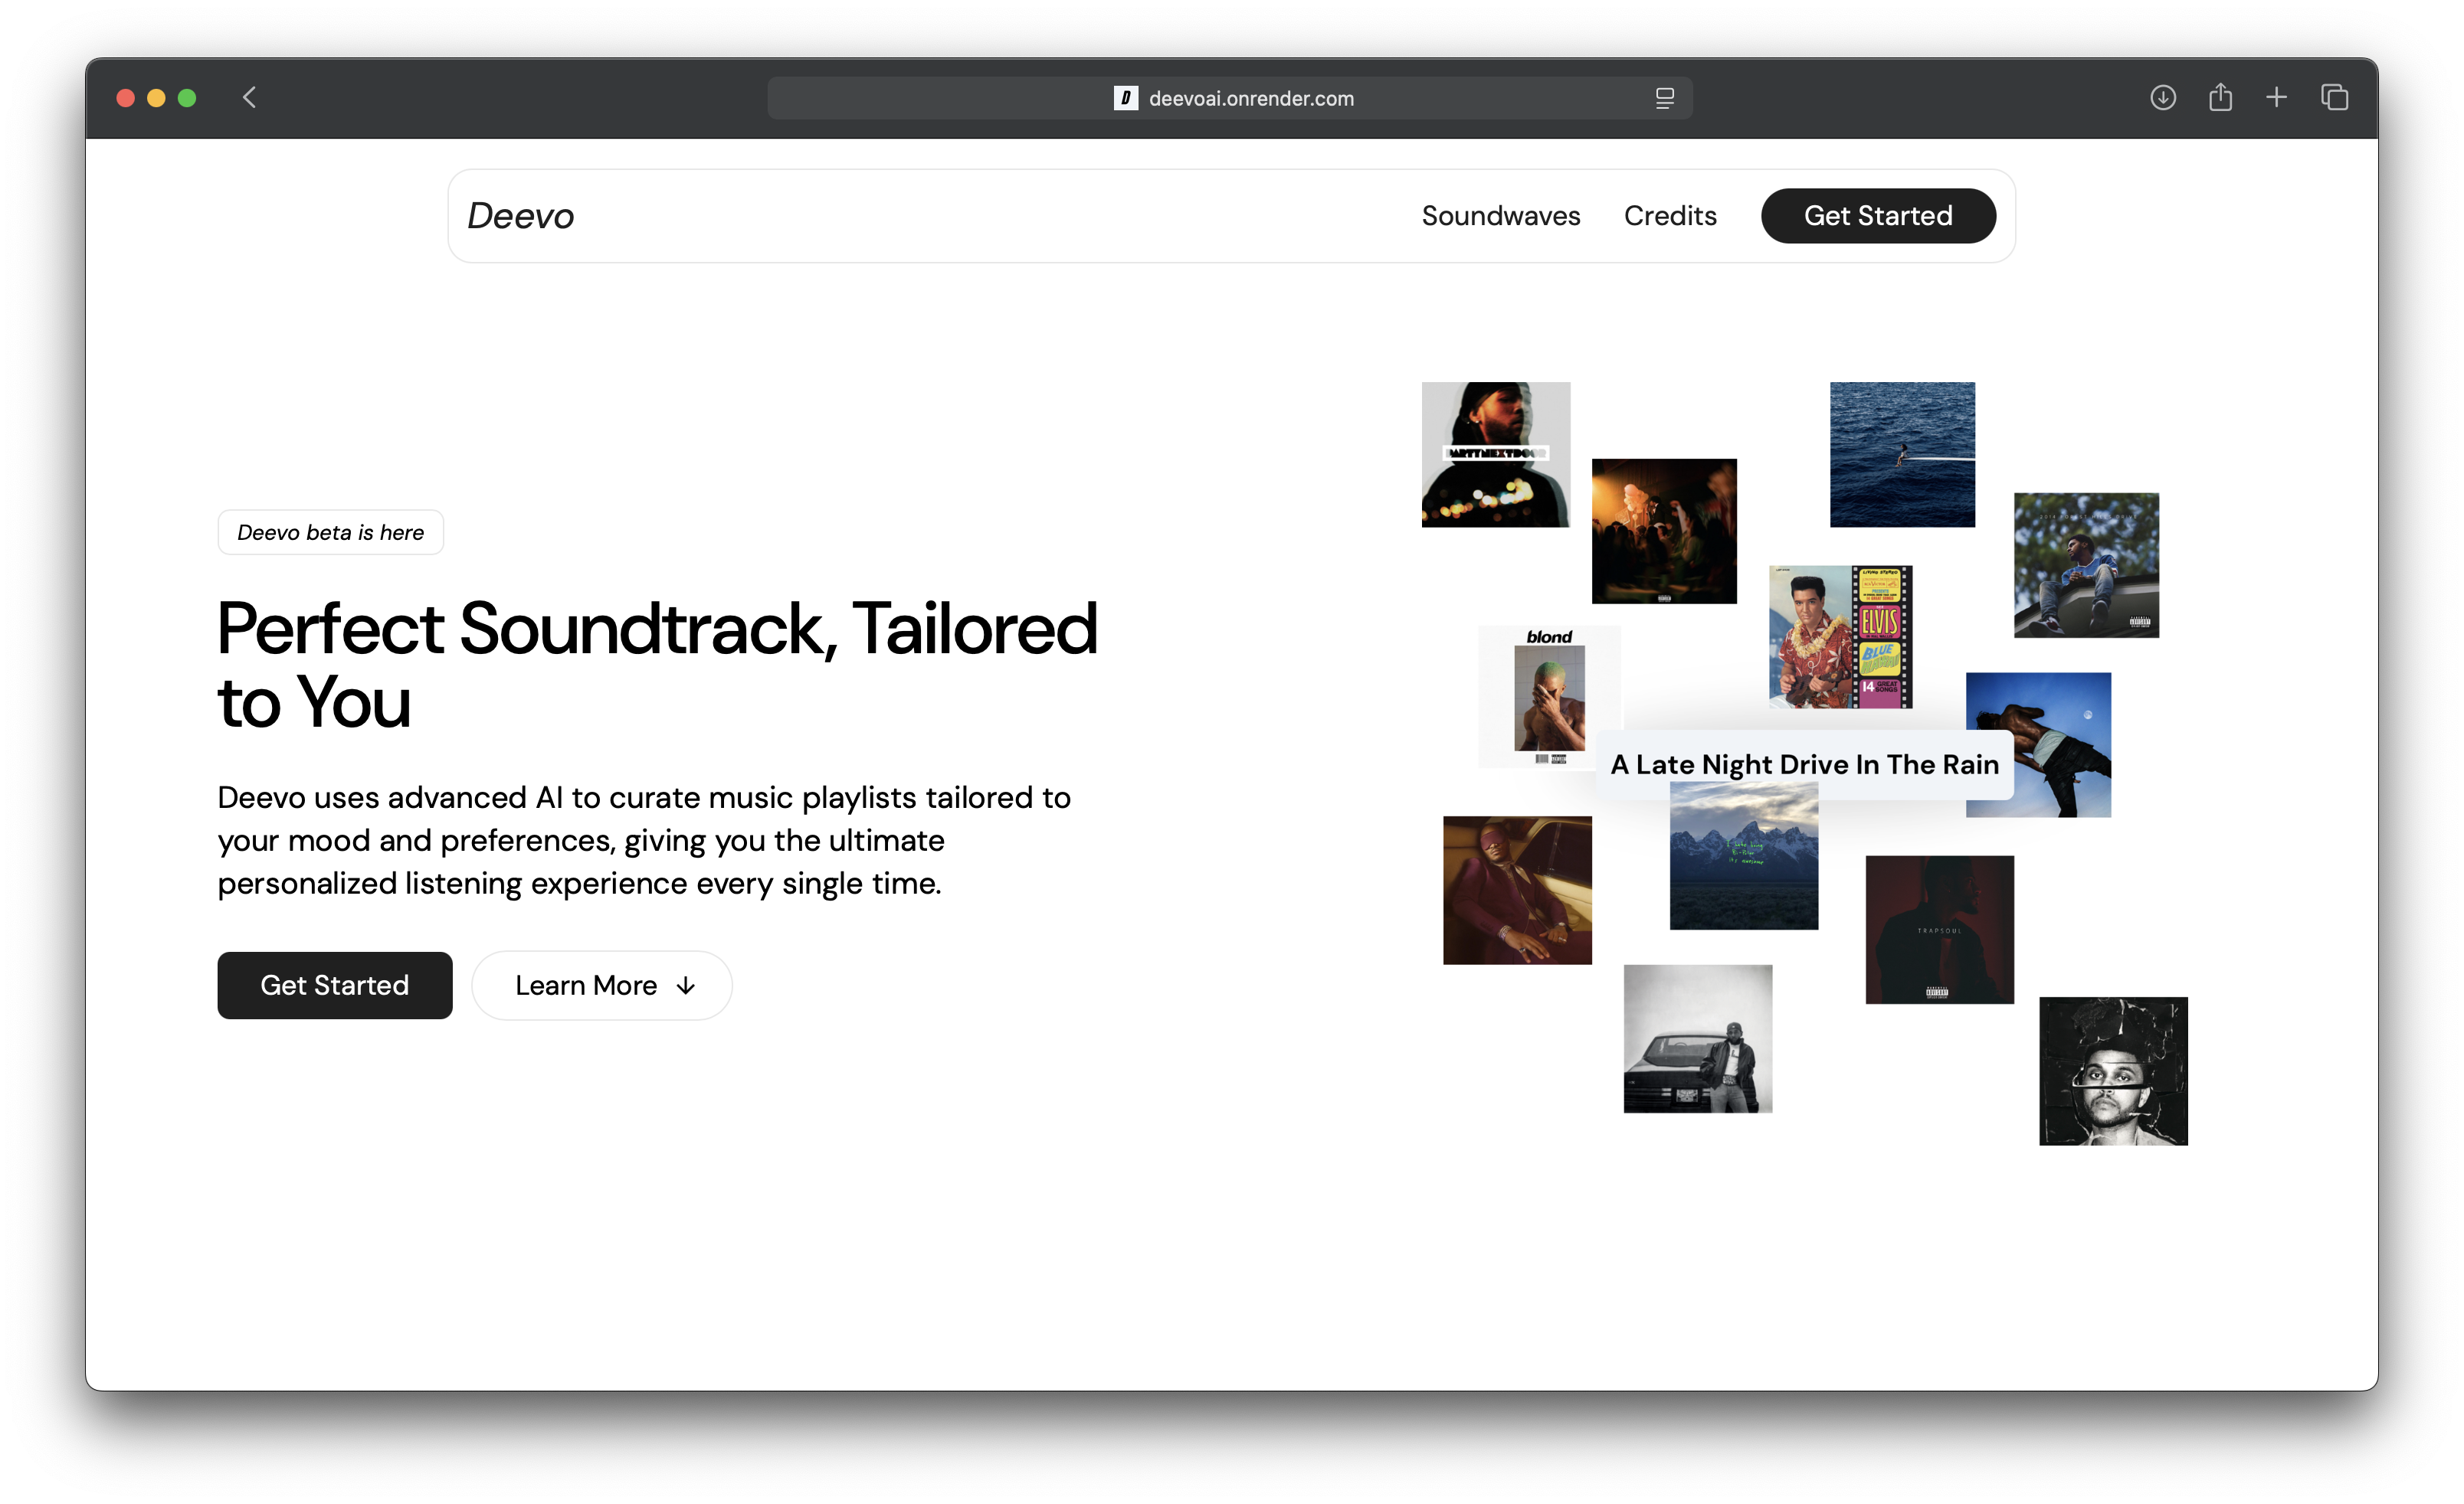Open a new tab with the plus icon

point(2277,97)
